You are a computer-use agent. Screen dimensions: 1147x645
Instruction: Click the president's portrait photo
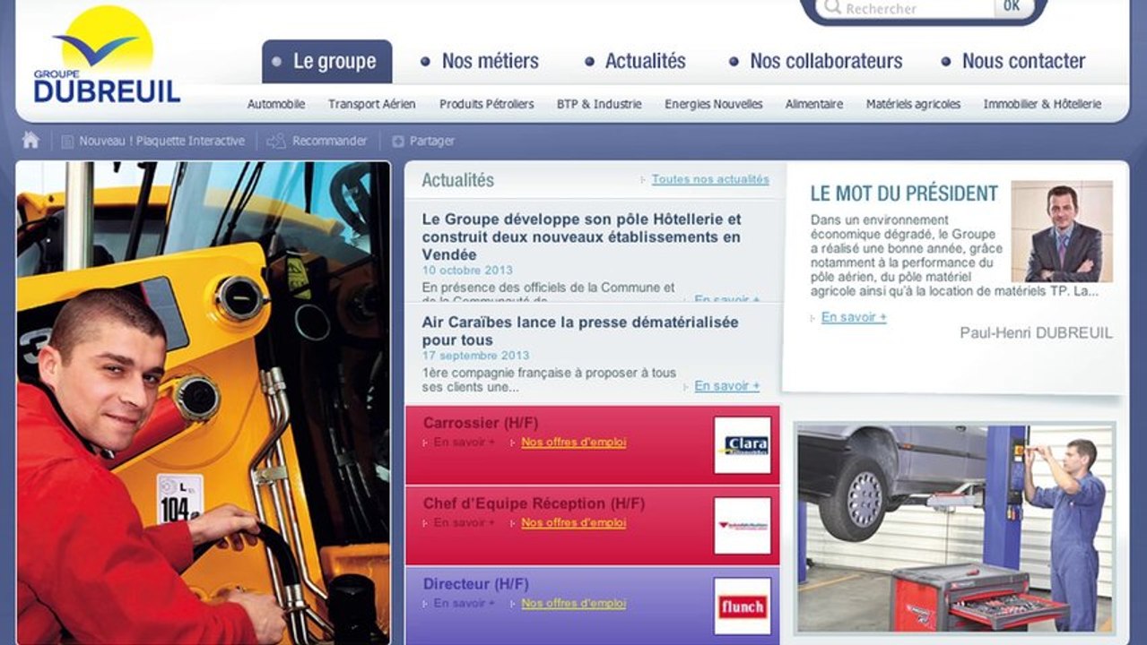coord(1062,232)
